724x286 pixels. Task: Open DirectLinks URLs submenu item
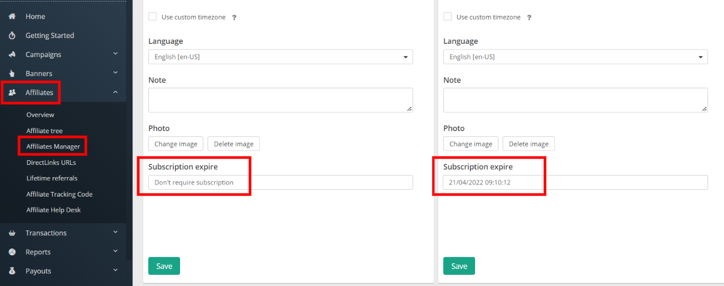[x=51, y=162]
